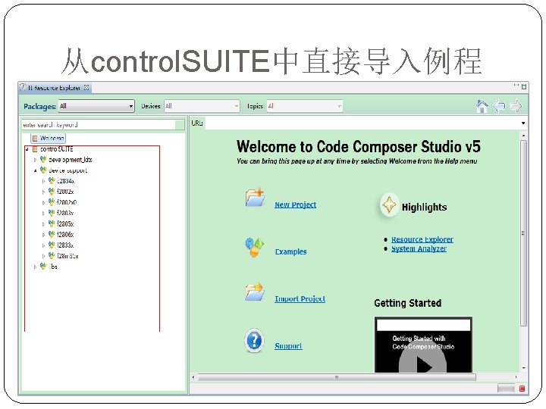Expand the libs tree node
This screenshot has height=409, width=546.
(x=35, y=267)
